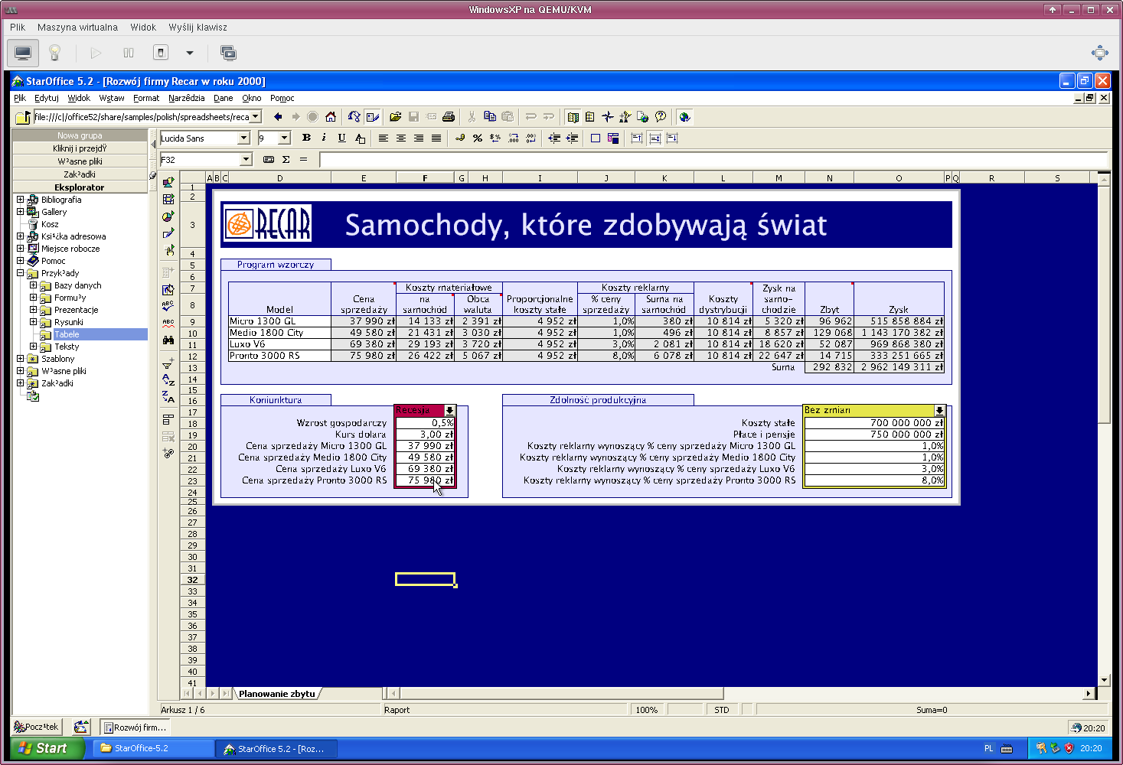
Task: Select the Planowanie zbytu sheet tab
Action: tap(277, 694)
